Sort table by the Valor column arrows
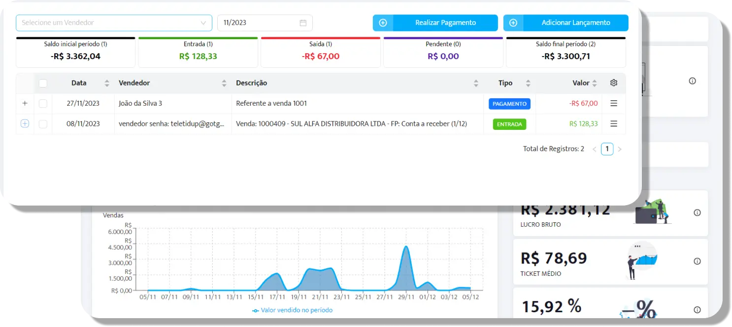This screenshot has width=732, height=327. click(595, 83)
